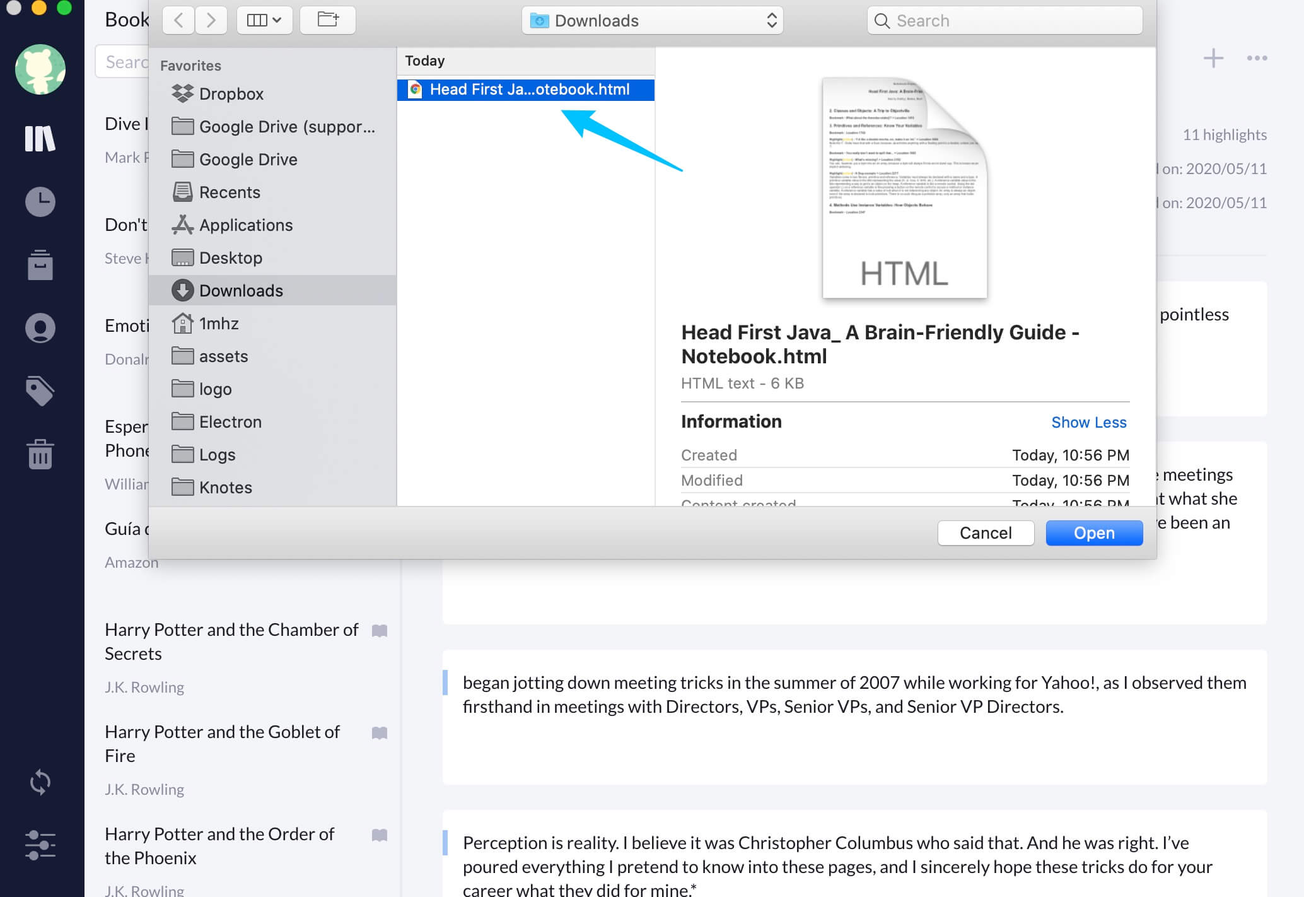Open the 1mhz home folder
Screen dimensions: 1304x897
point(272,323)
